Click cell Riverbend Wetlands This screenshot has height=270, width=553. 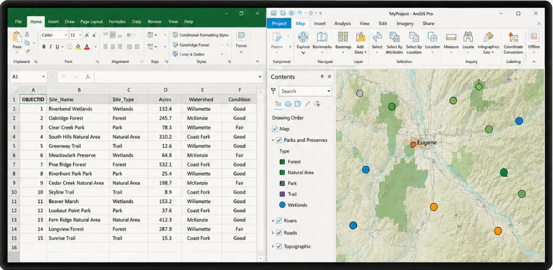point(79,109)
